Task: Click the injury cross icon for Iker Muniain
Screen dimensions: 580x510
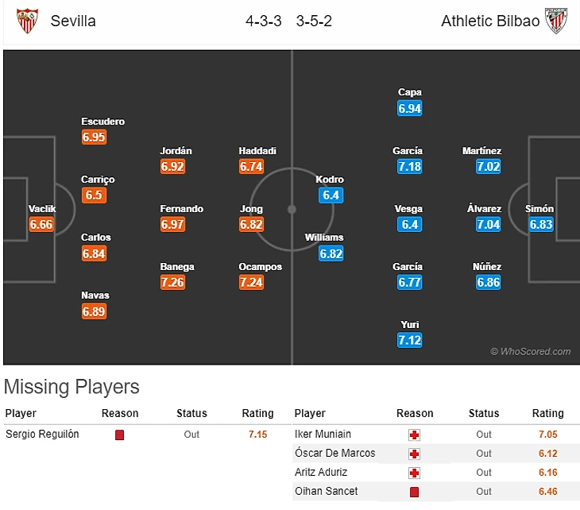Action: tap(414, 435)
